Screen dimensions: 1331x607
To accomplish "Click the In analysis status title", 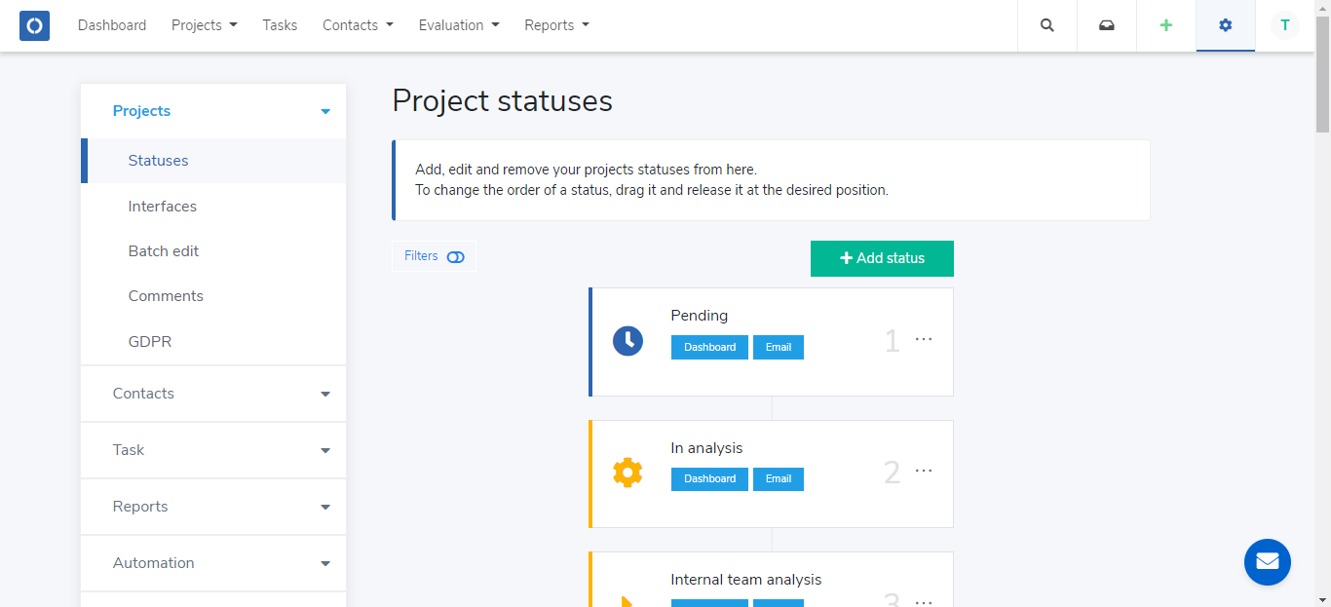I will pos(706,448).
